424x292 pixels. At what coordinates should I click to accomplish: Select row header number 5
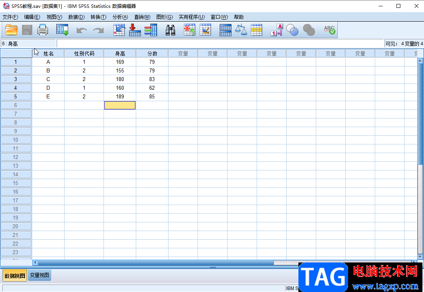16,96
